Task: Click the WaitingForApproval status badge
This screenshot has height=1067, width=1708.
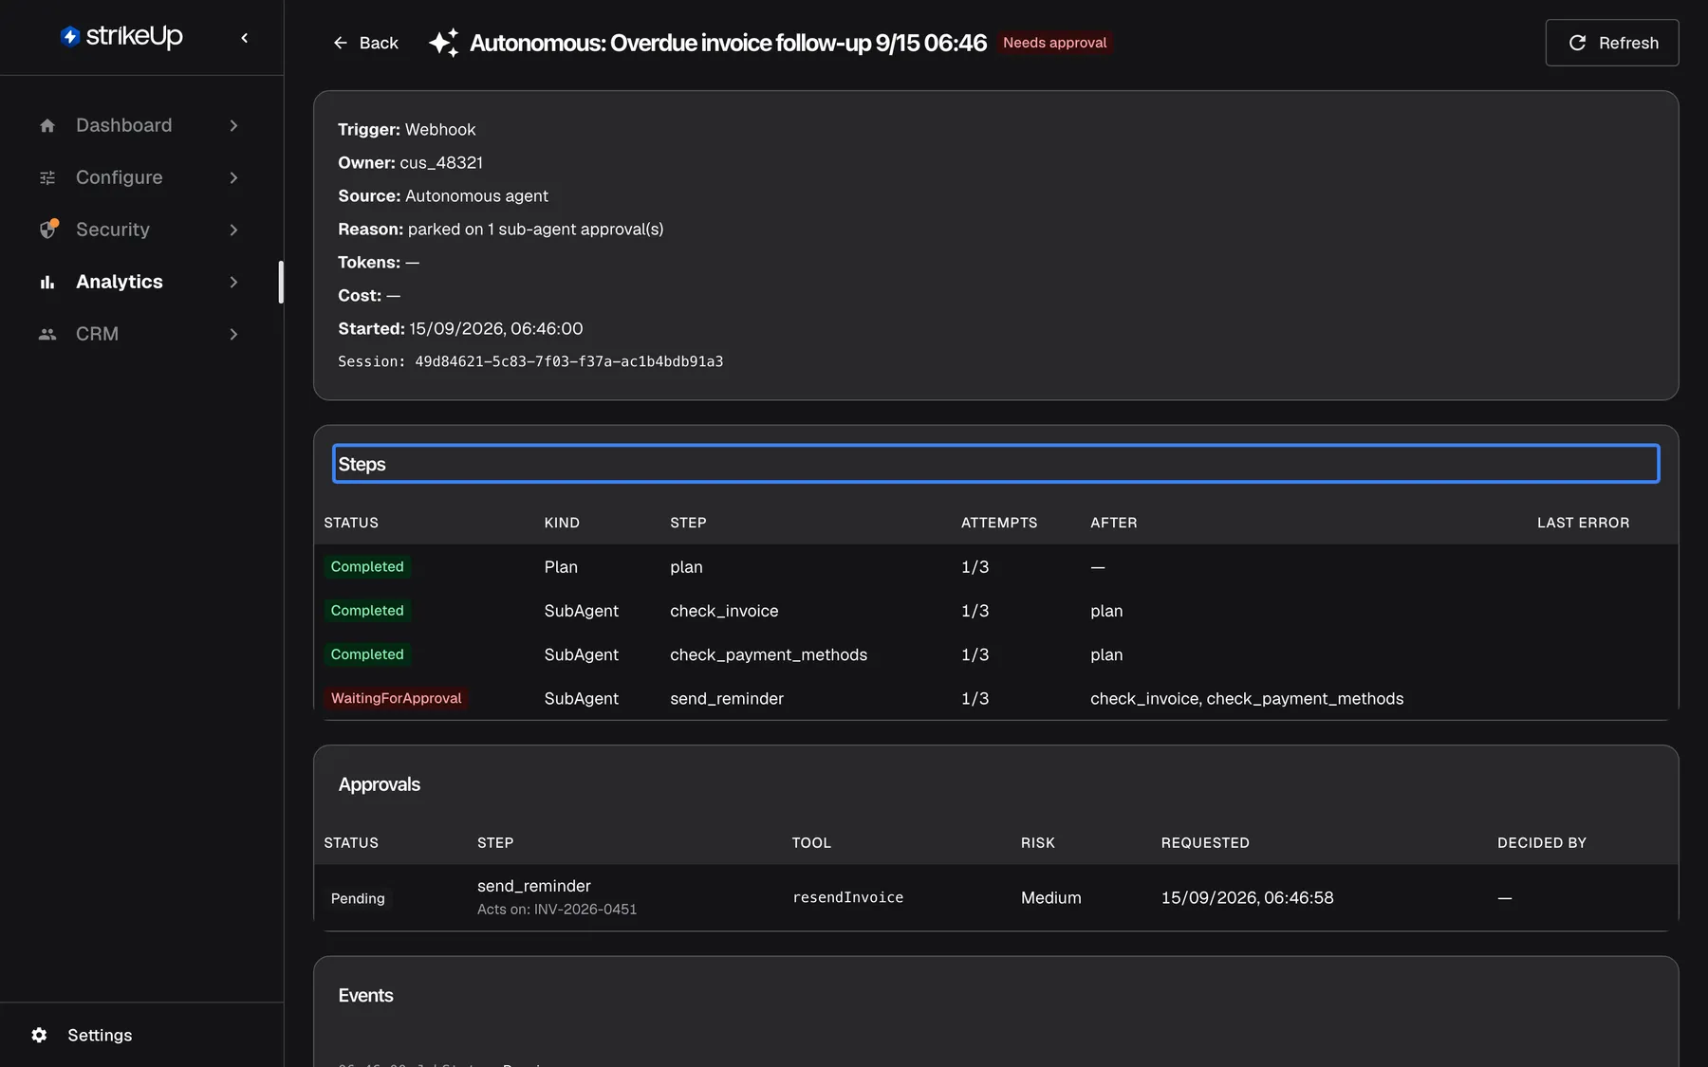Action: [396, 698]
